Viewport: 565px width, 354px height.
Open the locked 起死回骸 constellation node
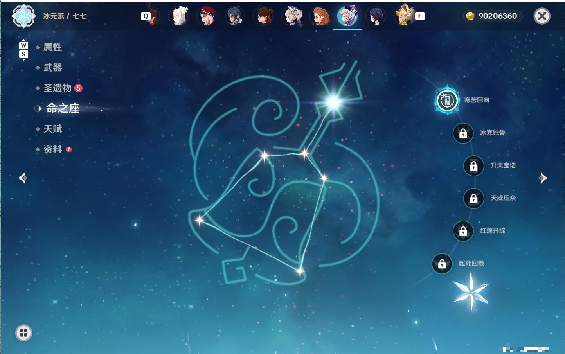click(x=442, y=264)
